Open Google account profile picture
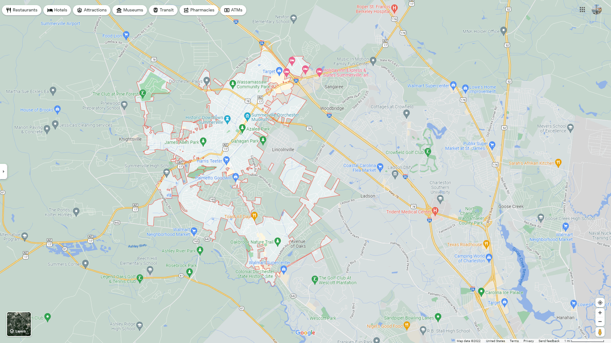This screenshot has width=611, height=343. point(597,10)
